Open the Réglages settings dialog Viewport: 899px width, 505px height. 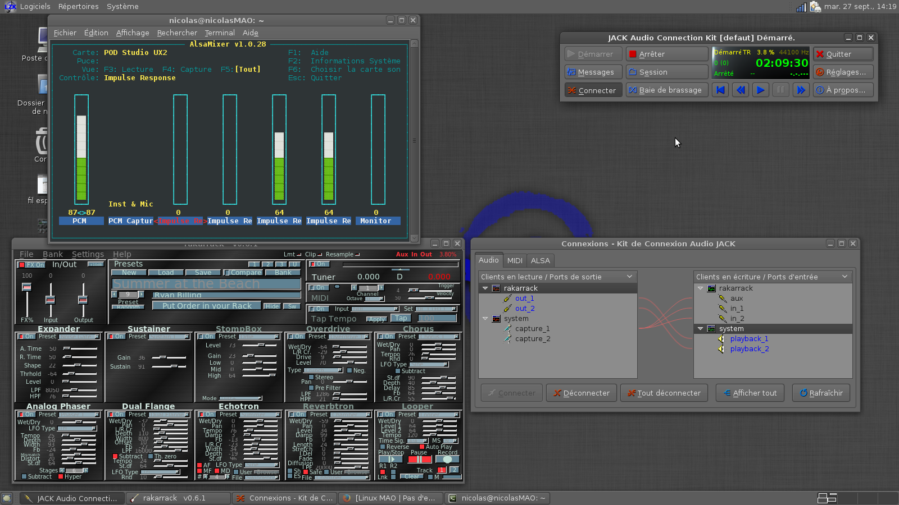pyautogui.click(x=843, y=72)
